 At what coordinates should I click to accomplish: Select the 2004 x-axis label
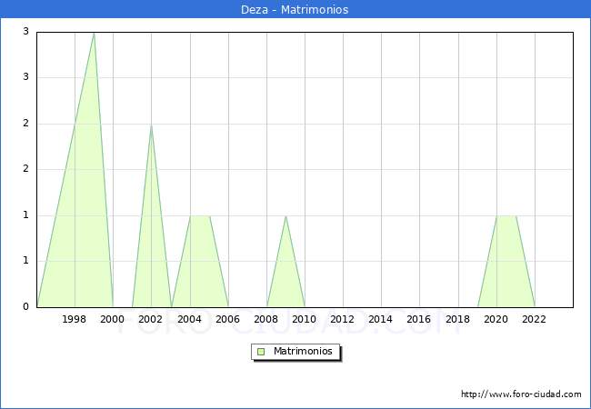tap(189, 319)
